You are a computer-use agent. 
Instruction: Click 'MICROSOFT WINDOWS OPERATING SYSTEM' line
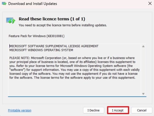[41, 50]
